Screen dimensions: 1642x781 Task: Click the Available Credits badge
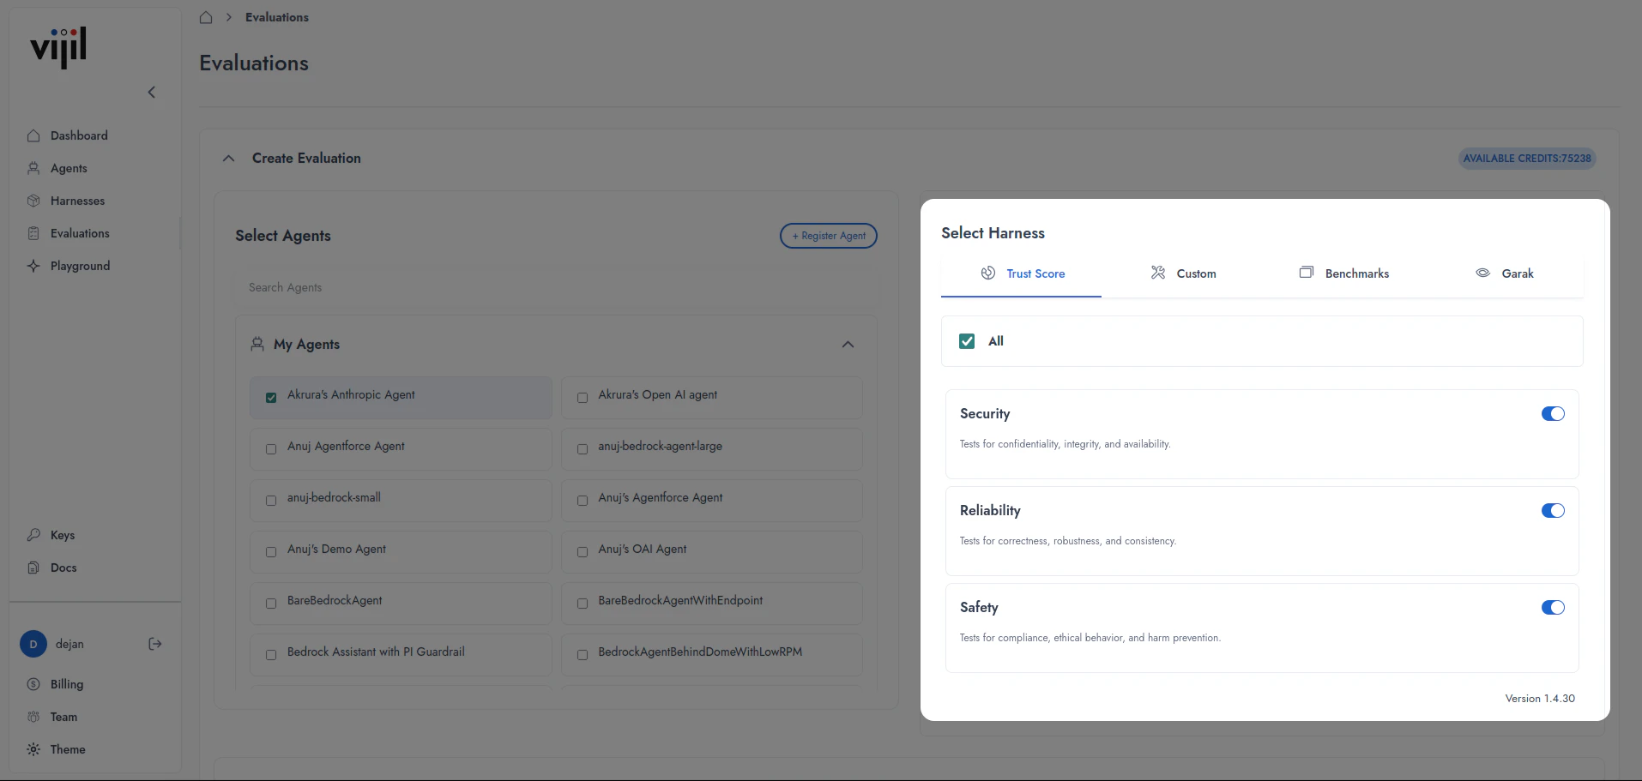tap(1527, 158)
